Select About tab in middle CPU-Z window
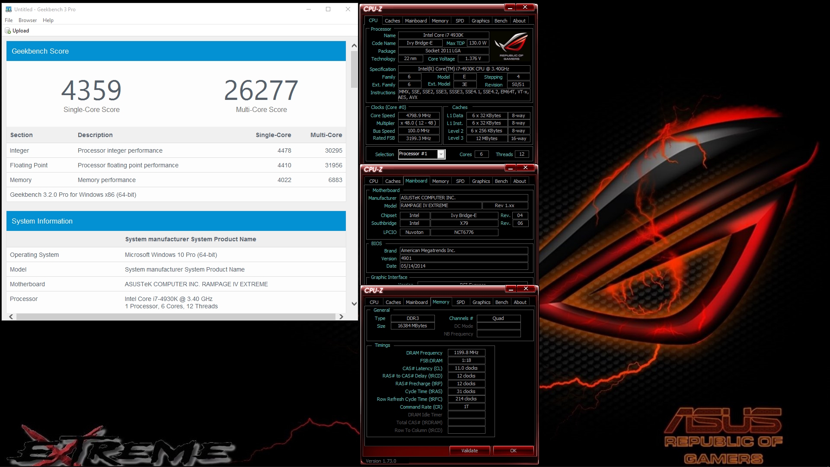This screenshot has width=830, height=467. [520, 181]
